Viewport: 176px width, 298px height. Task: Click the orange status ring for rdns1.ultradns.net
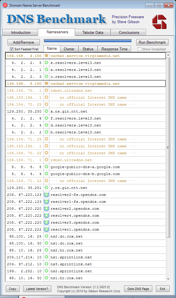pyautogui.click(x=46, y=90)
